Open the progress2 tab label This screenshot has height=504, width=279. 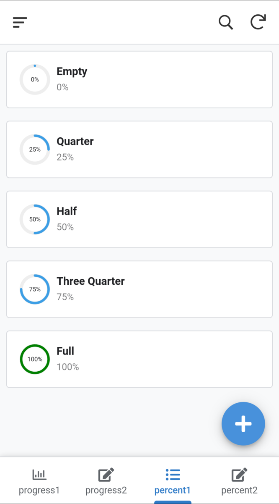point(106,490)
